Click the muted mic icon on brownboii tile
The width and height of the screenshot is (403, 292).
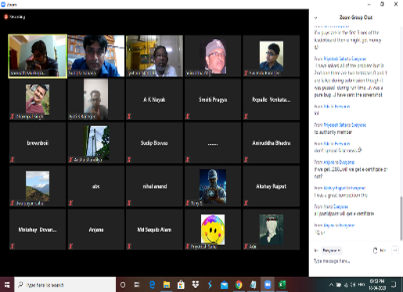pyautogui.click(x=12, y=160)
